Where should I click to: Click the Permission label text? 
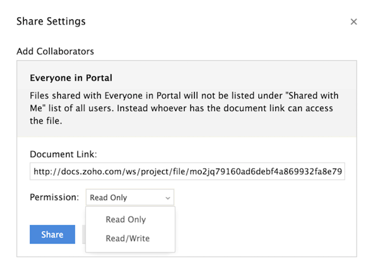click(54, 197)
